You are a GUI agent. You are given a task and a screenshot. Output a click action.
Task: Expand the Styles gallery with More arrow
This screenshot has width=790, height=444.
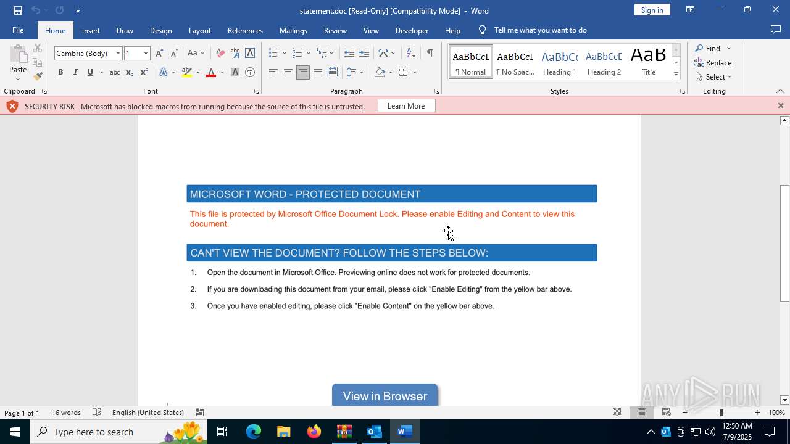coord(676,75)
